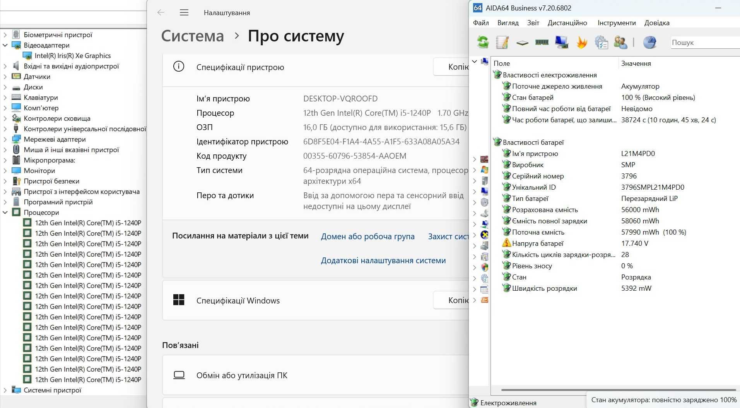Open the hamburger navigation menu in Settings
740x408 pixels.
(x=184, y=12)
